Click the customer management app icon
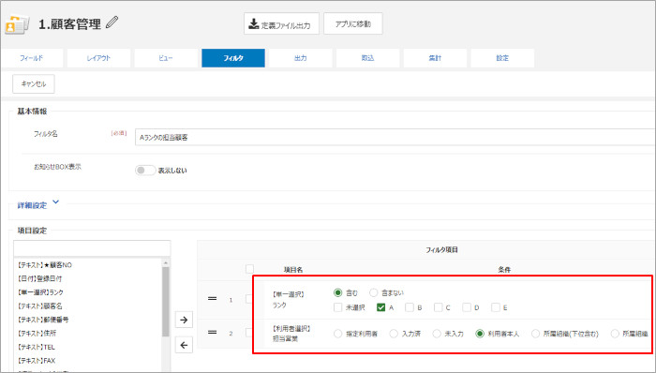 (x=17, y=24)
